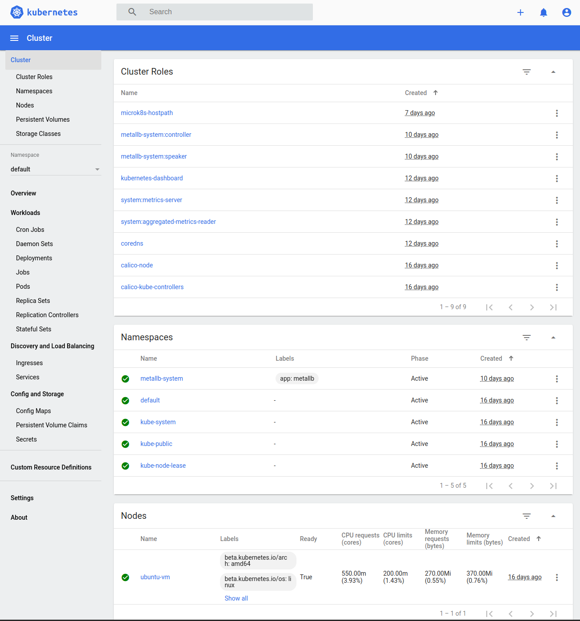Collapse the Nodes card
Screen dimensions: 580x621
[x=553, y=516]
